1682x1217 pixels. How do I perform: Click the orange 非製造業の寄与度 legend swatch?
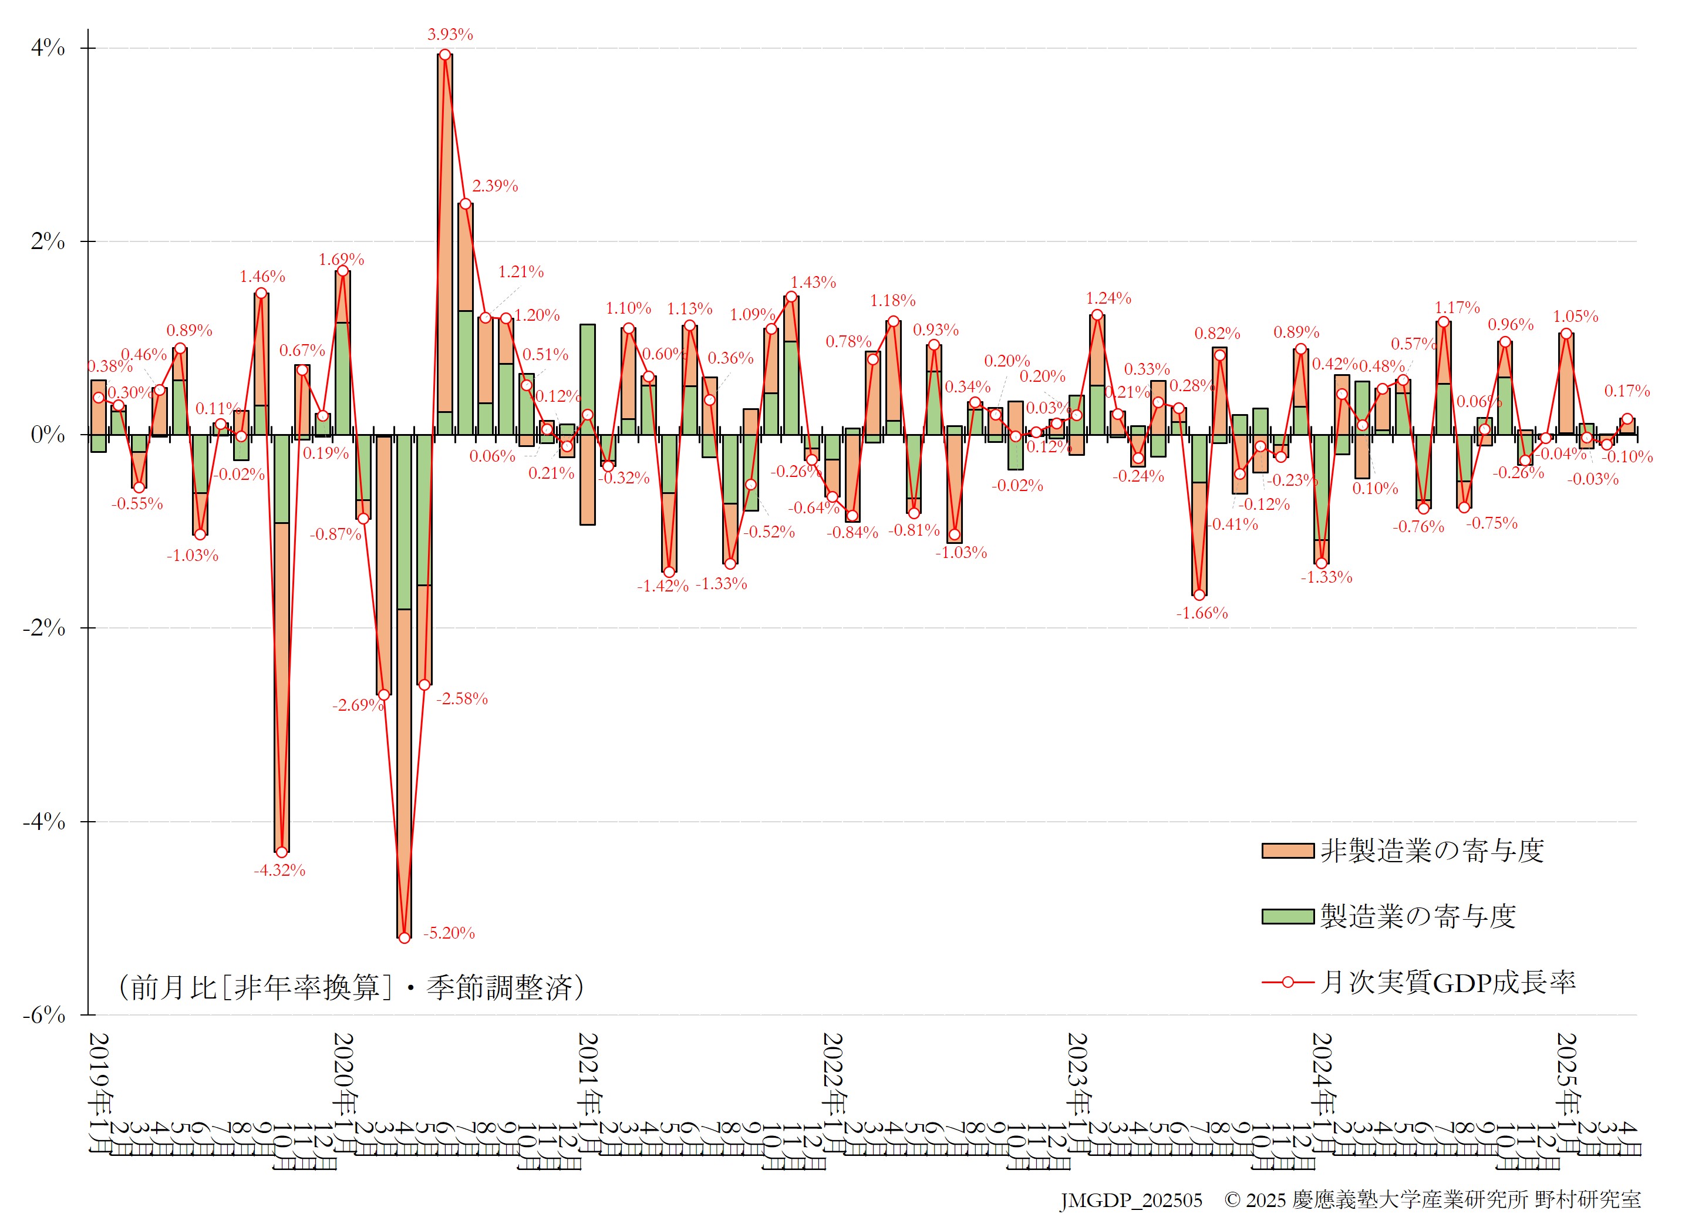pos(1287,851)
